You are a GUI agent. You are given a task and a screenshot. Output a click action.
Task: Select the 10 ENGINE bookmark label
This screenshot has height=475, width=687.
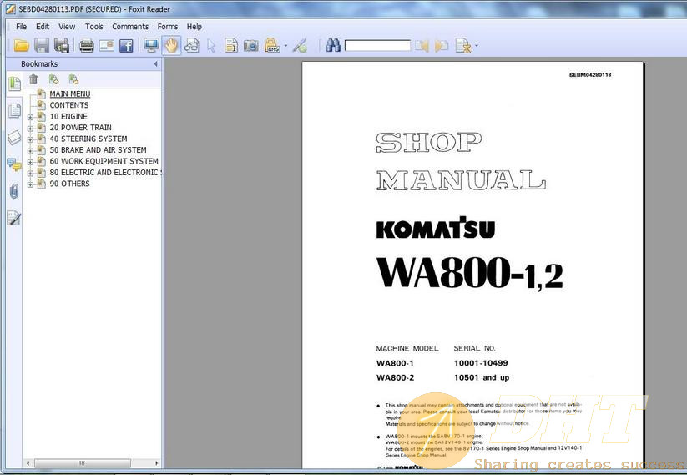(x=68, y=116)
